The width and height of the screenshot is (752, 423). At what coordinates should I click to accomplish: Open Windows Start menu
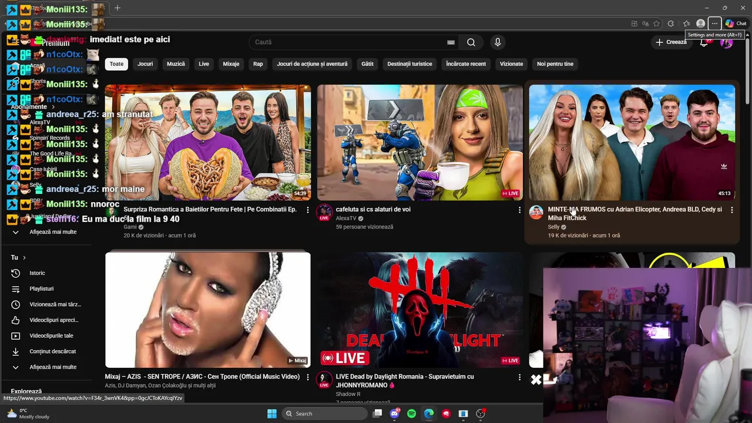pyautogui.click(x=271, y=414)
